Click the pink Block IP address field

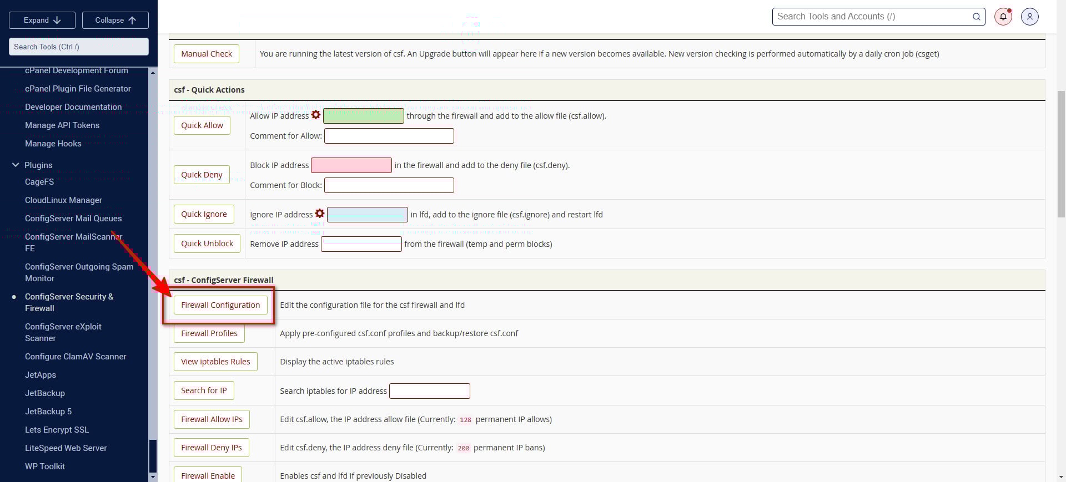[x=351, y=165]
